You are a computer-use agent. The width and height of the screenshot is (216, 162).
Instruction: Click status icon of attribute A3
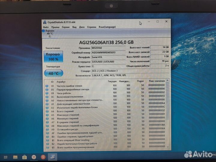tap(47, 108)
